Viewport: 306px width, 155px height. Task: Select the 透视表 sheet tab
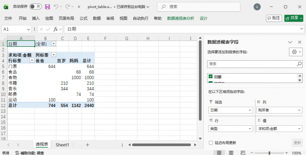tap(42, 144)
